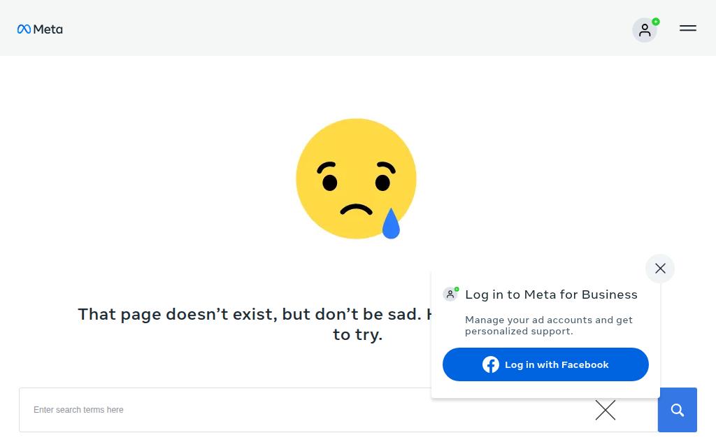Click the blue teardrop on the emoji

point(391,223)
